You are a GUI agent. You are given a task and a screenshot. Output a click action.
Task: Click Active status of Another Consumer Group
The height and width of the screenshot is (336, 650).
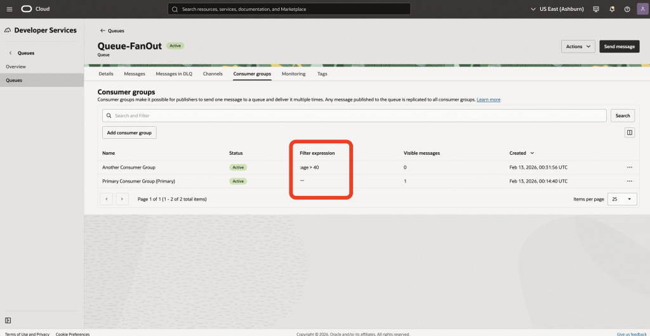point(238,167)
